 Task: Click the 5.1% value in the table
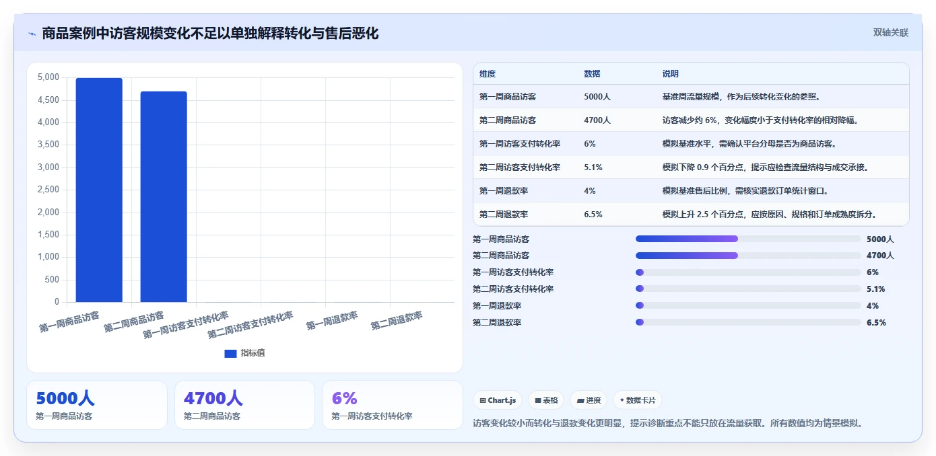[593, 167]
